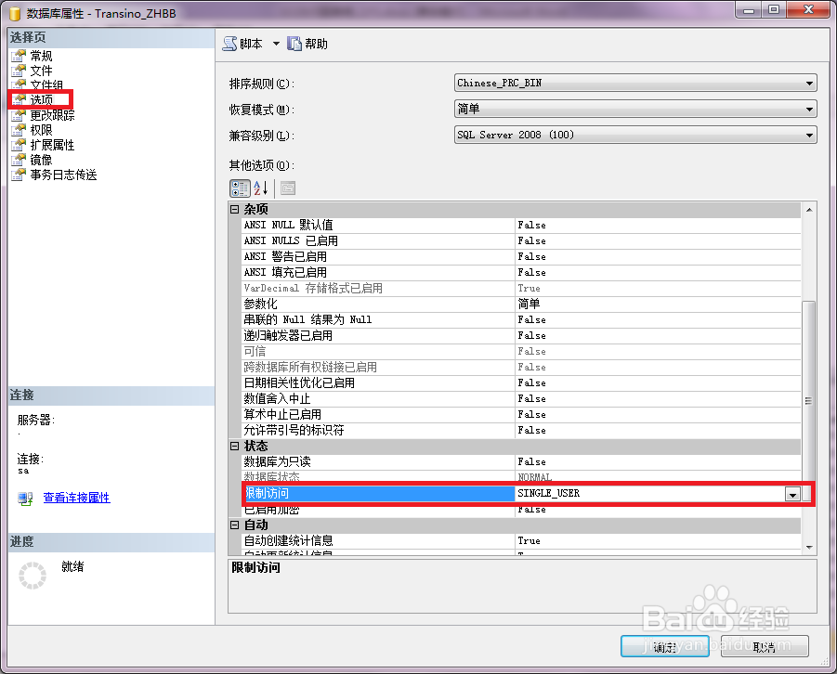Switch property grid to categorized view
837x674 pixels.
238,188
